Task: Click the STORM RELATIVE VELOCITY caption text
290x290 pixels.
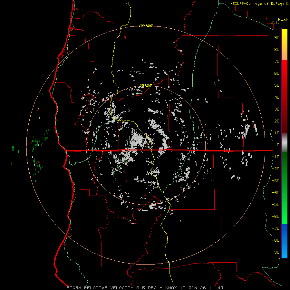Action: pyautogui.click(x=100, y=288)
